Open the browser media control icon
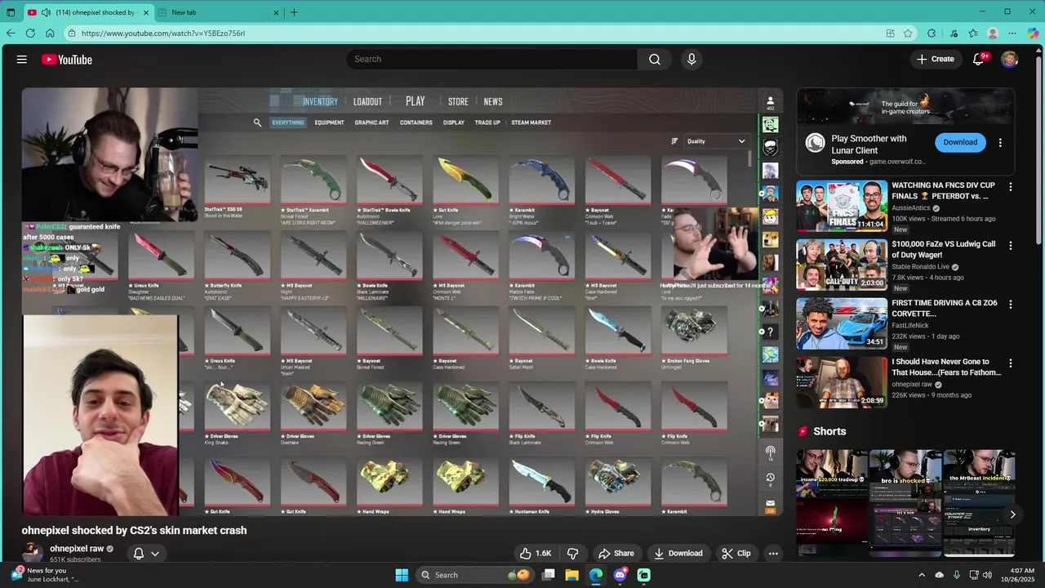 954,33
